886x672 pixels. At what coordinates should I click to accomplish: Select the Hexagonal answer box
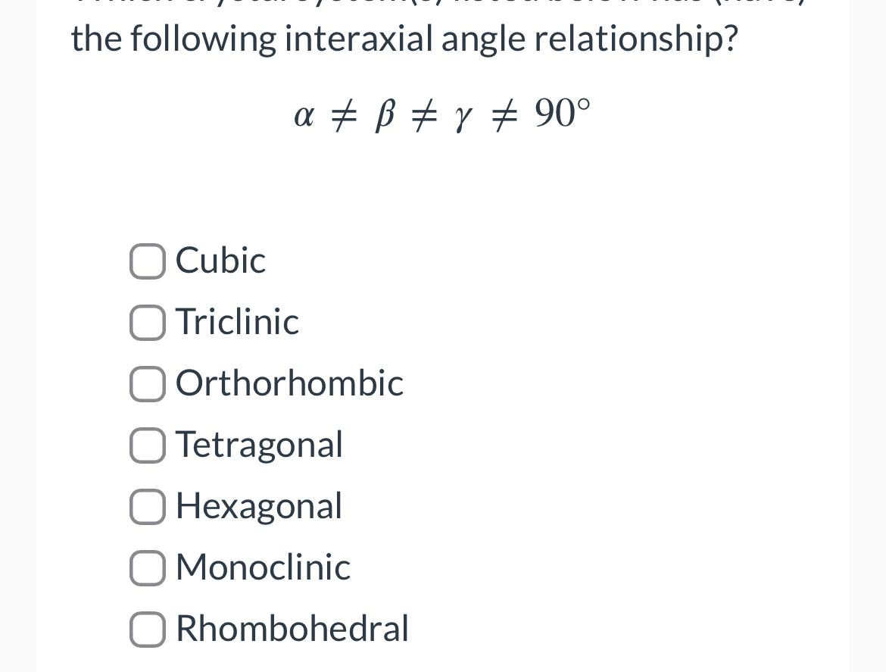point(148,507)
